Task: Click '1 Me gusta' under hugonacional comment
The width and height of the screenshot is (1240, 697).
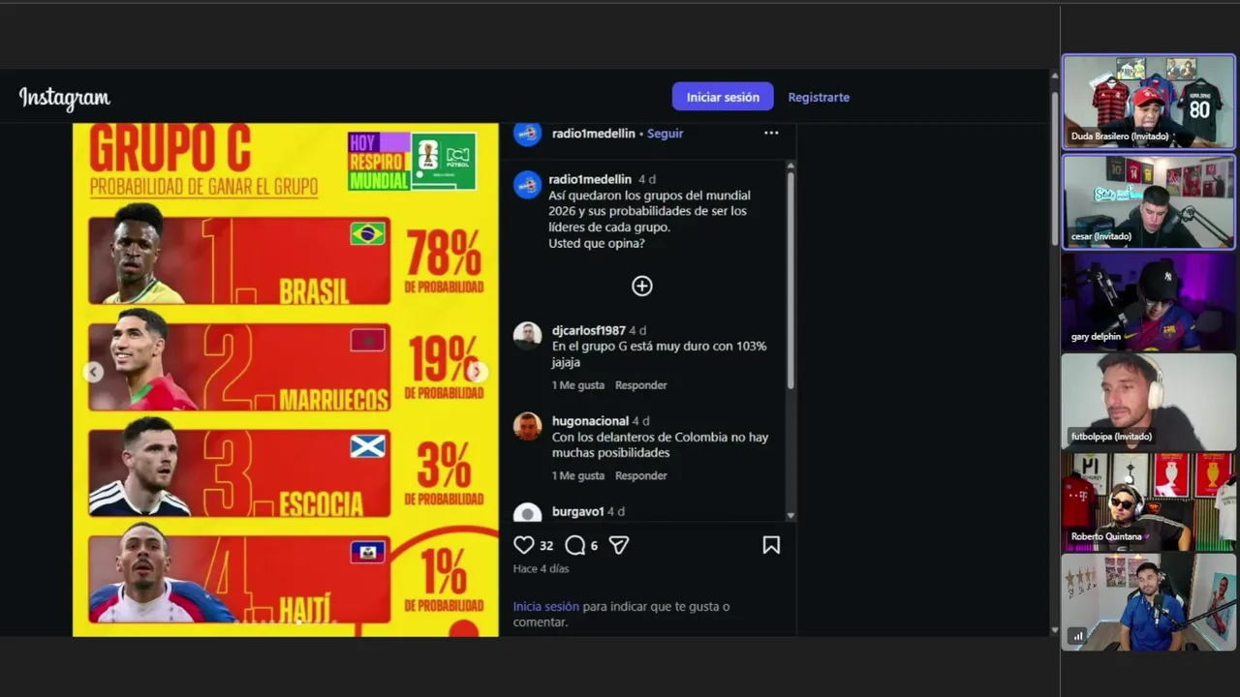Action: (x=578, y=475)
